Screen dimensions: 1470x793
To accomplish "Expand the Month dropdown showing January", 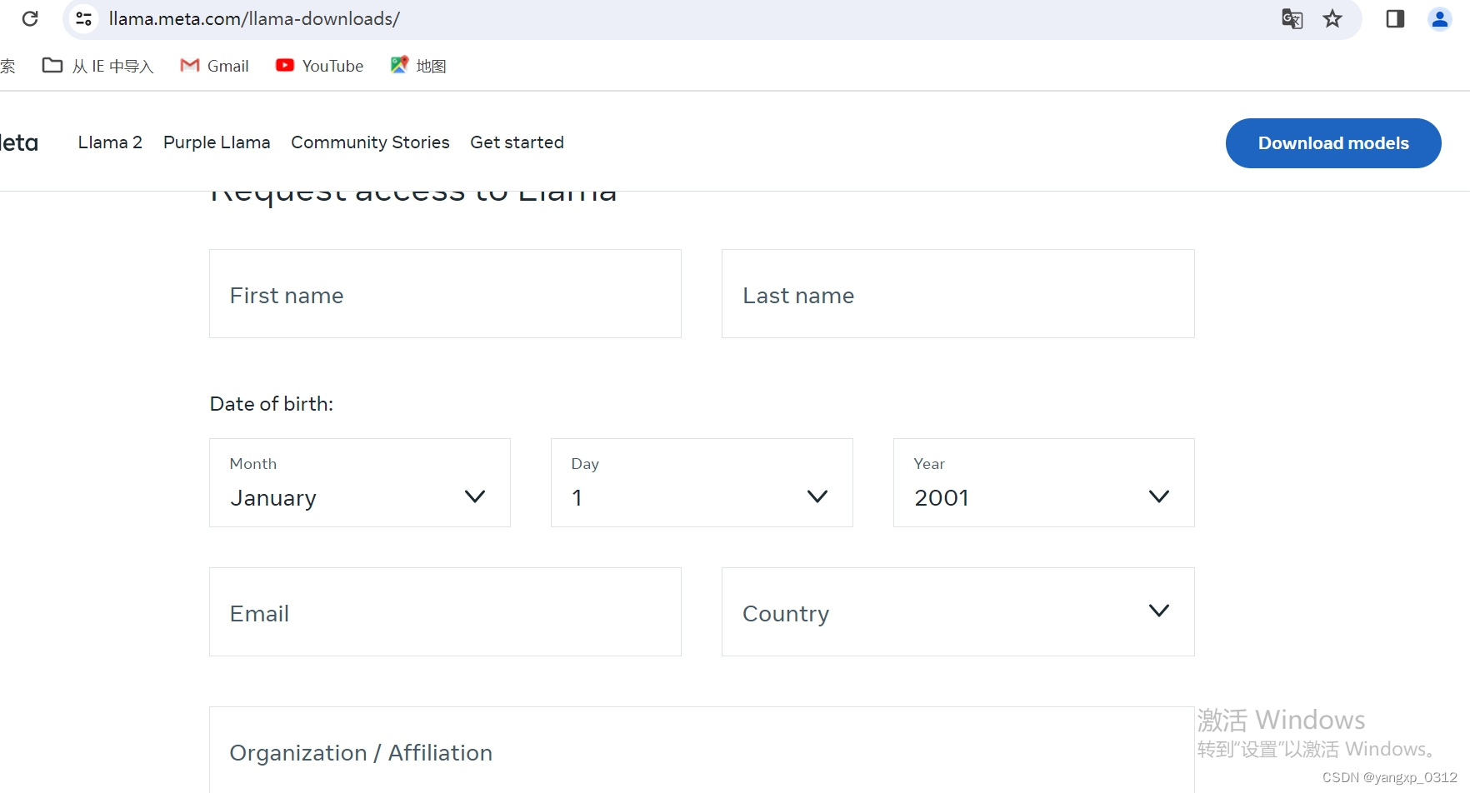I will [359, 483].
